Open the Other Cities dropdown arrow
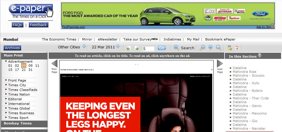Viewport: 282px width, 132px height. tap(84, 47)
